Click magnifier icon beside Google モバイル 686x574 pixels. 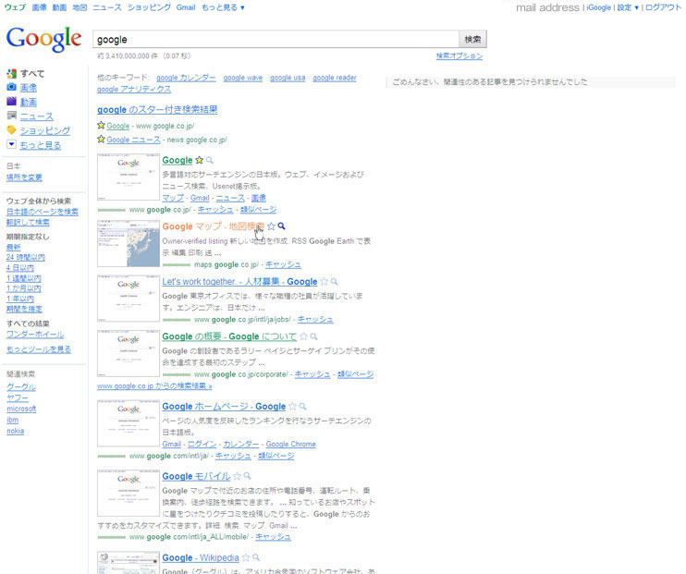247,476
